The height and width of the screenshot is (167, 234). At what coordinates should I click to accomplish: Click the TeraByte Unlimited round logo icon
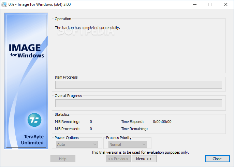coord(34,120)
